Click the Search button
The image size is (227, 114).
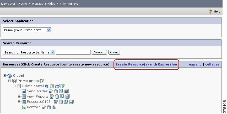(x=99, y=52)
